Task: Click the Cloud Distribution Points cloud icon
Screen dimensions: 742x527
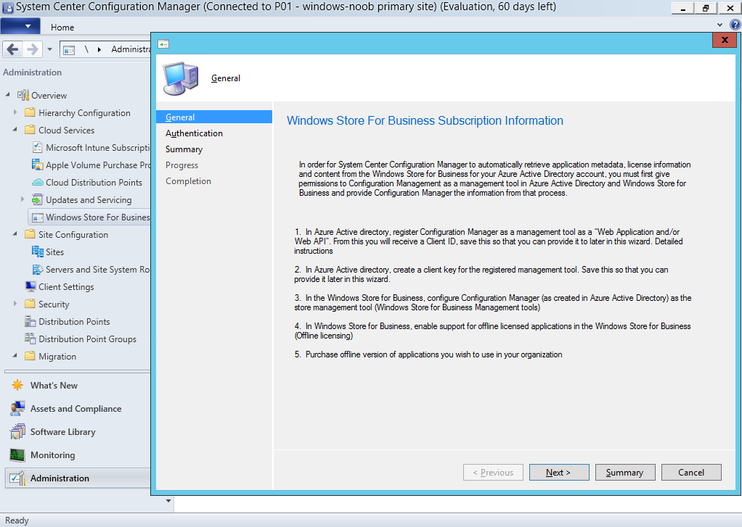Action: [x=37, y=183]
